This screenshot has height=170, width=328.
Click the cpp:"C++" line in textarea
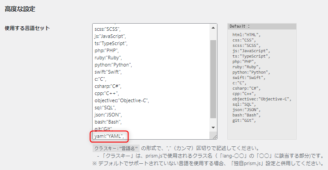tap(106, 93)
